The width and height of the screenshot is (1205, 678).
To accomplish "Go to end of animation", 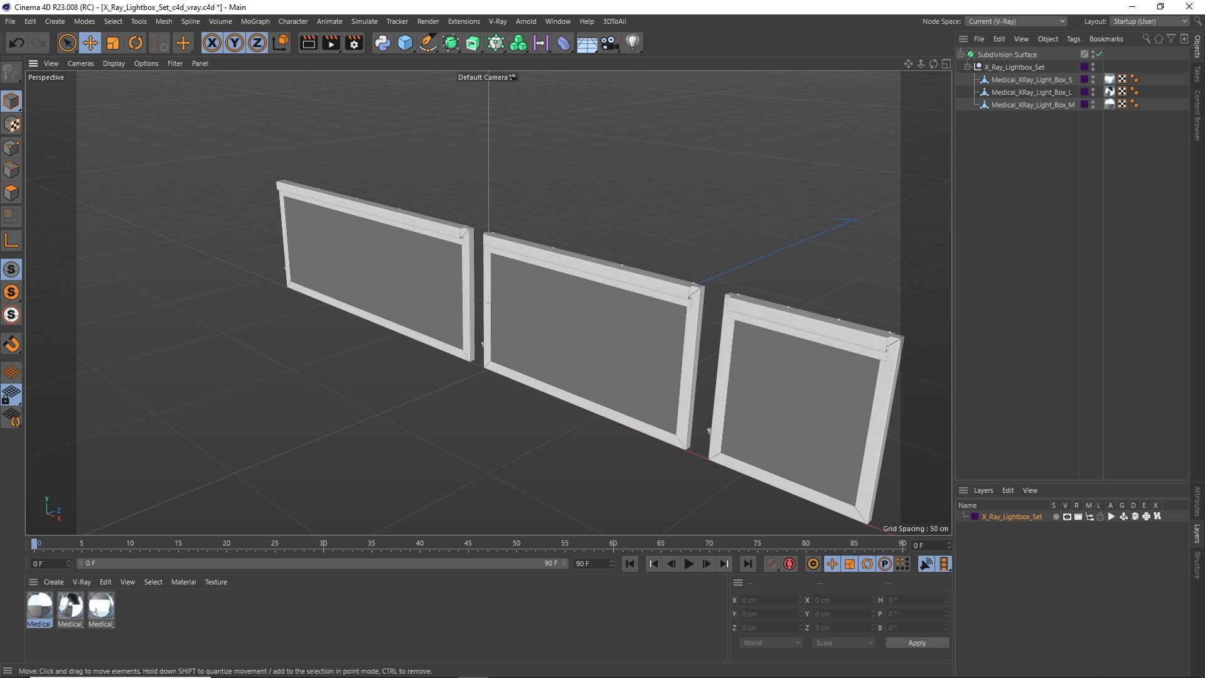I will [x=747, y=564].
